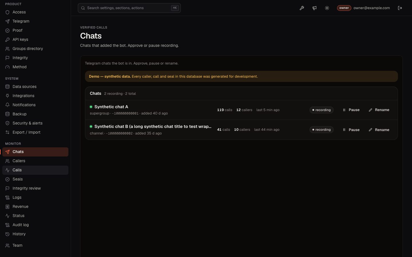This screenshot has height=257, width=412.
Task: Click the owner role badge
Action: click(344, 8)
